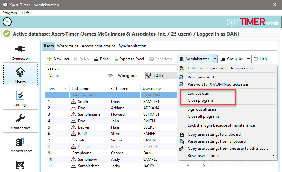Open the Program menu
Screen dimensions: 282x172
10,13
